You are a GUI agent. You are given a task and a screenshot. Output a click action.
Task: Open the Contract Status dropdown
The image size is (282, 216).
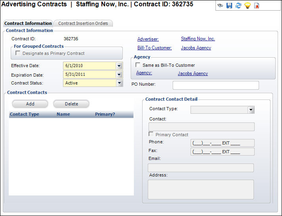click(x=119, y=83)
